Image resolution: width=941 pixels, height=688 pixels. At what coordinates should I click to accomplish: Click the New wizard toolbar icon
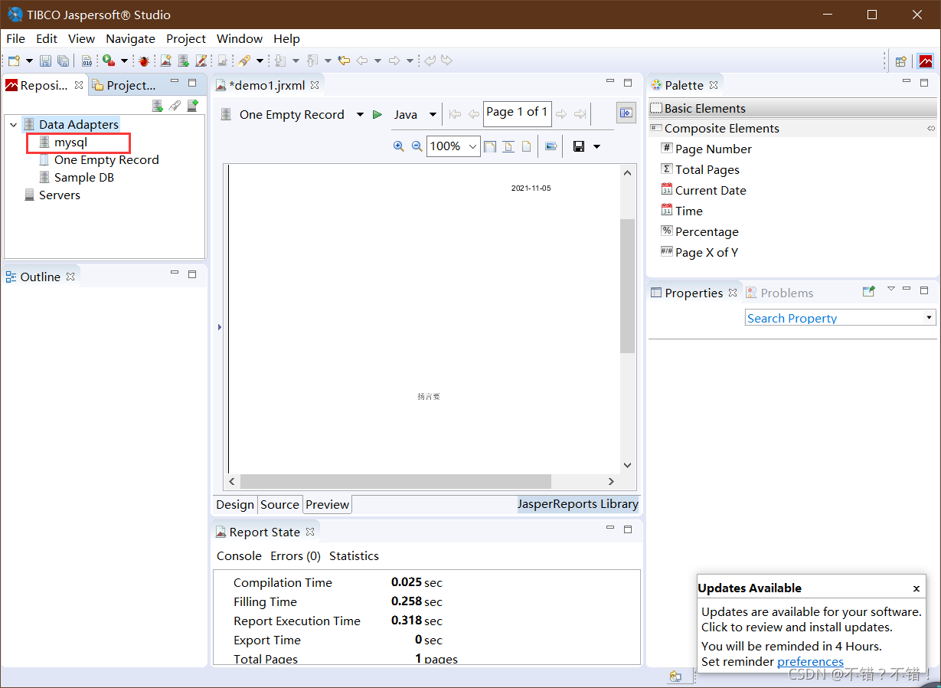point(14,61)
